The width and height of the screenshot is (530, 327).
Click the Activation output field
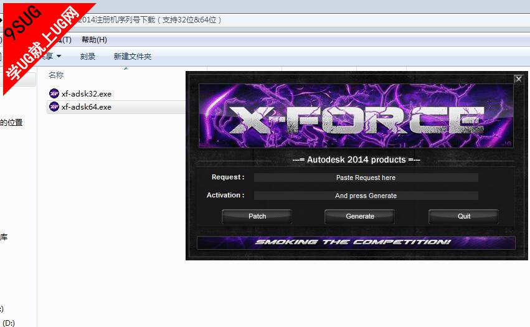(x=366, y=196)
